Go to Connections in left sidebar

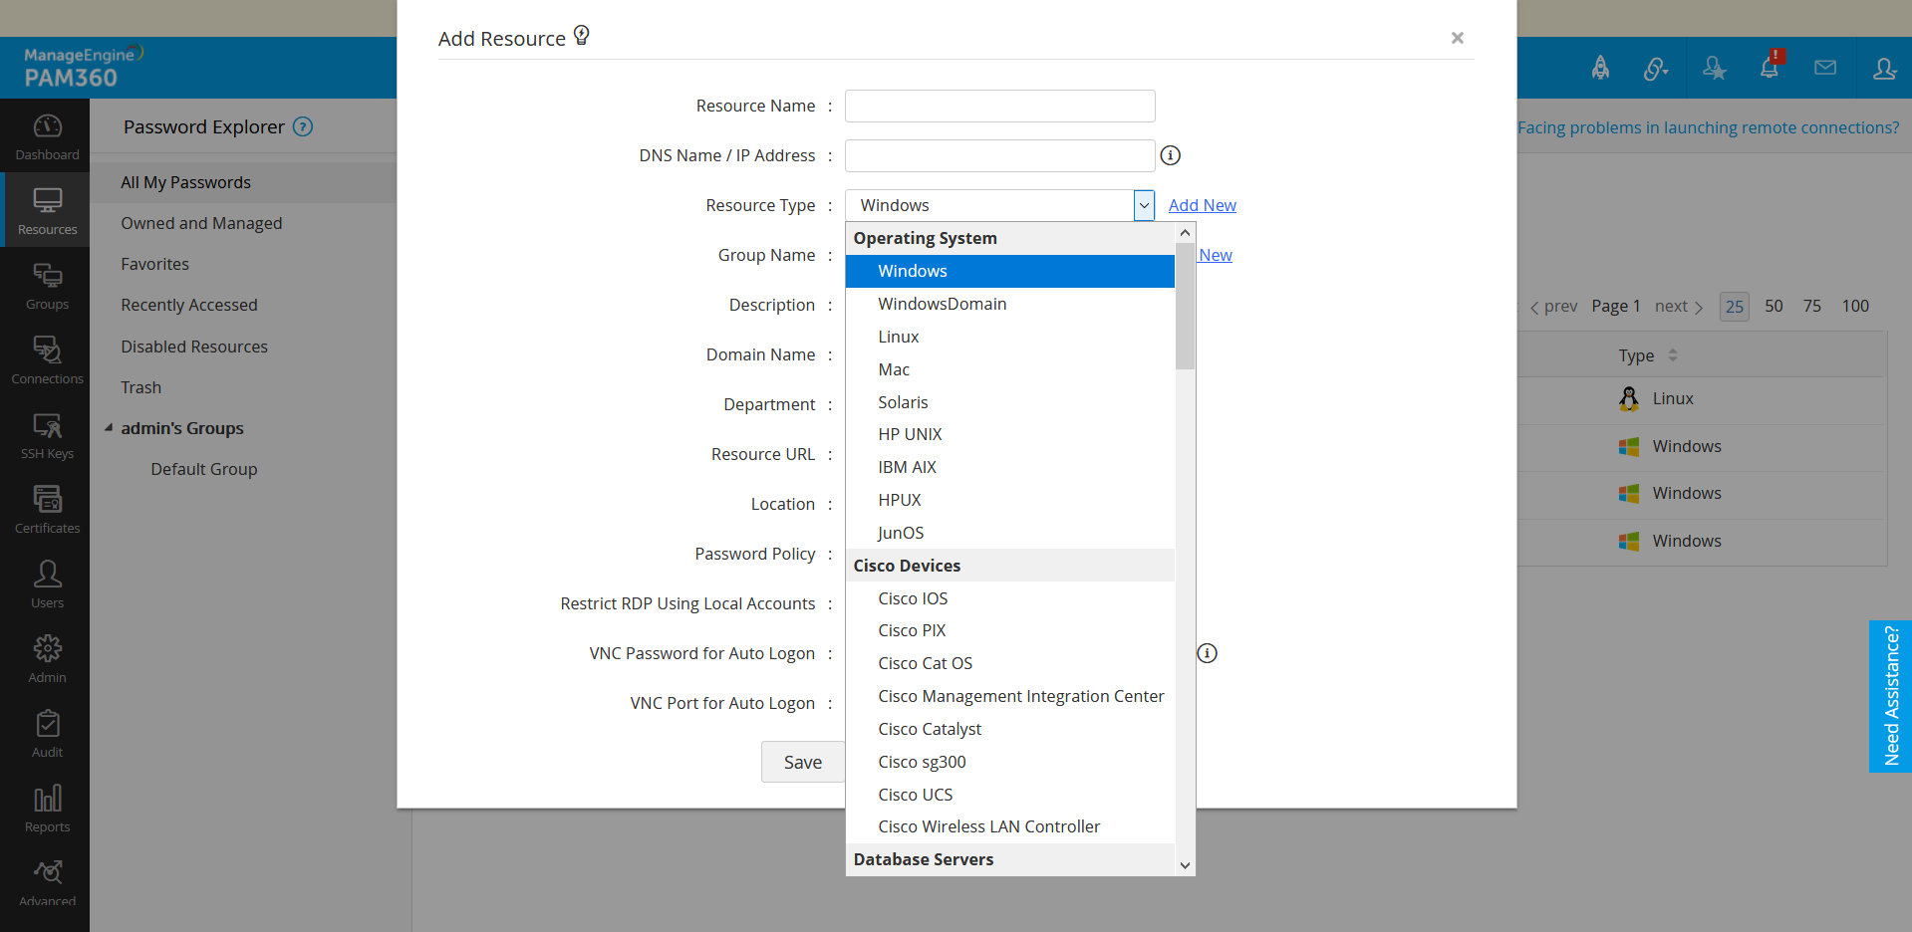click(x=47, y=360)
